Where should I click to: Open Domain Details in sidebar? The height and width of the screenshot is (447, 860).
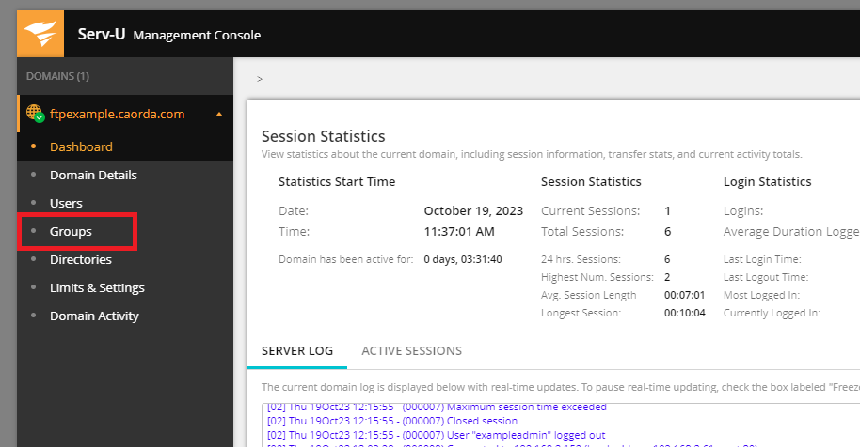pyautogui.click(x=93, y=175)
